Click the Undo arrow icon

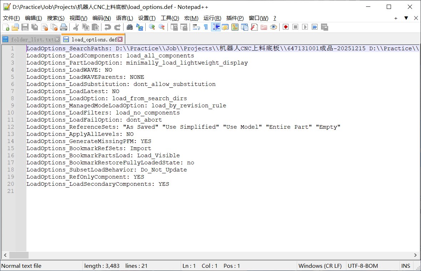pos(107,27)
